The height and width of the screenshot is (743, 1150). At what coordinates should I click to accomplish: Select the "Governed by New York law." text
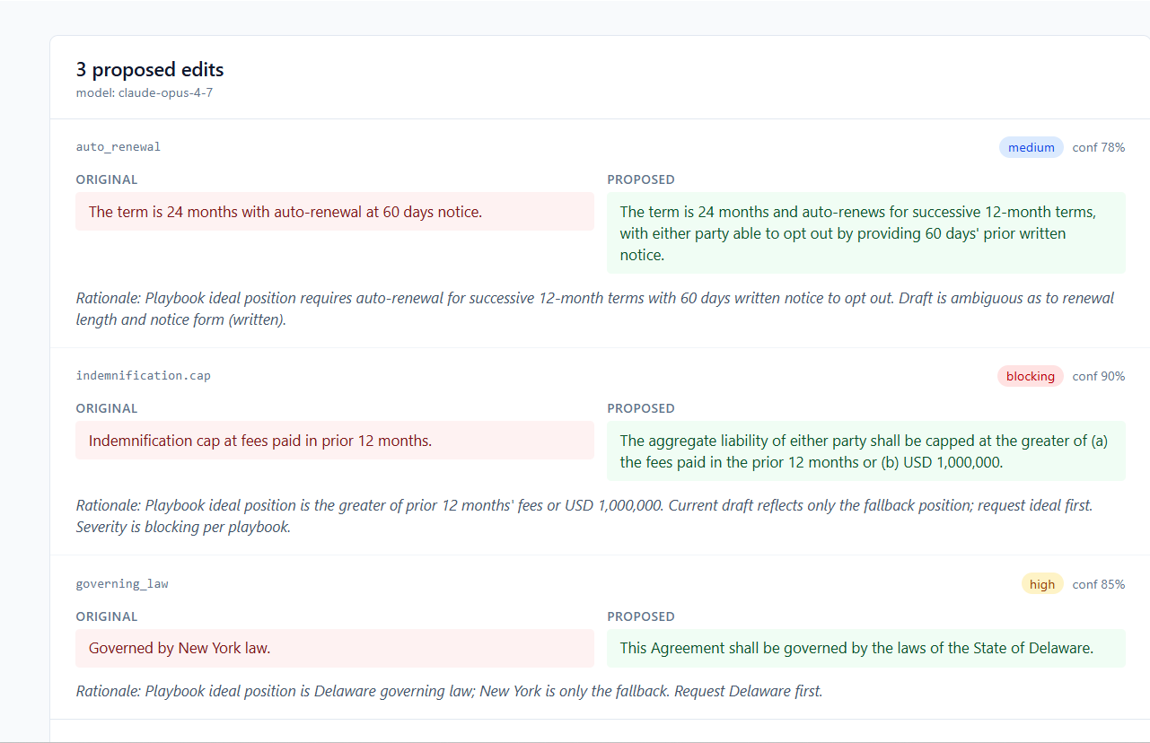pyautogui.click(x=180, y=648)
